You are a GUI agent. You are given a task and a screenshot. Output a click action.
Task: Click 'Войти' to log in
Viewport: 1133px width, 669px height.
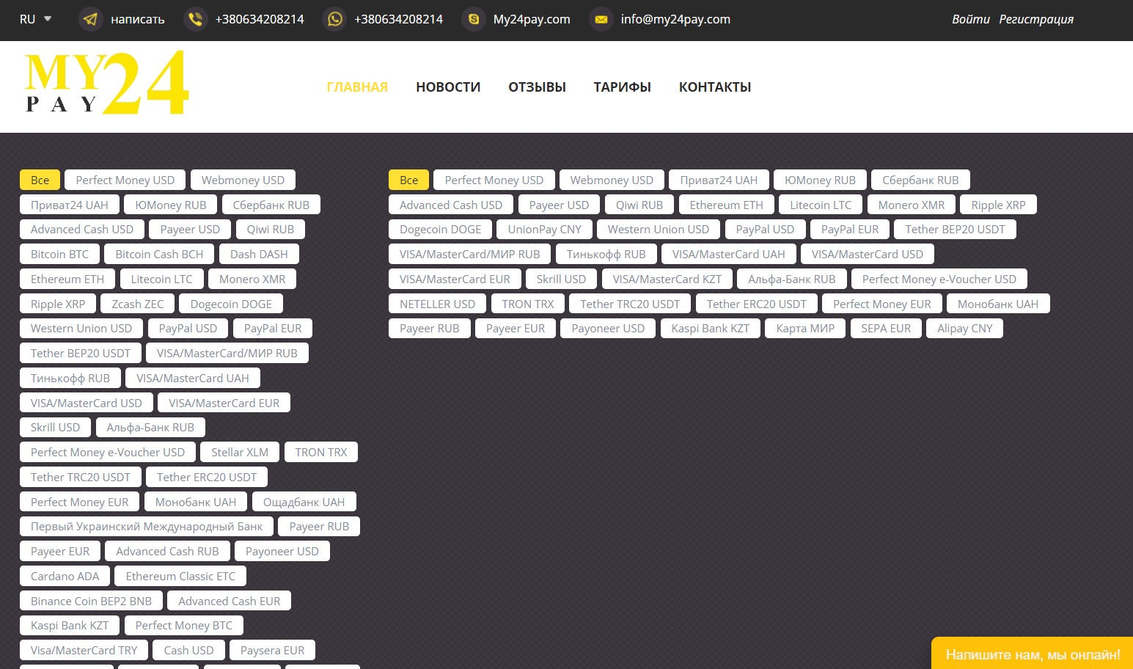click(x=971, y=19)
